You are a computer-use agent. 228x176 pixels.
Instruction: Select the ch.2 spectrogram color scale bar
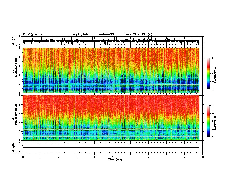coord(208,121)
